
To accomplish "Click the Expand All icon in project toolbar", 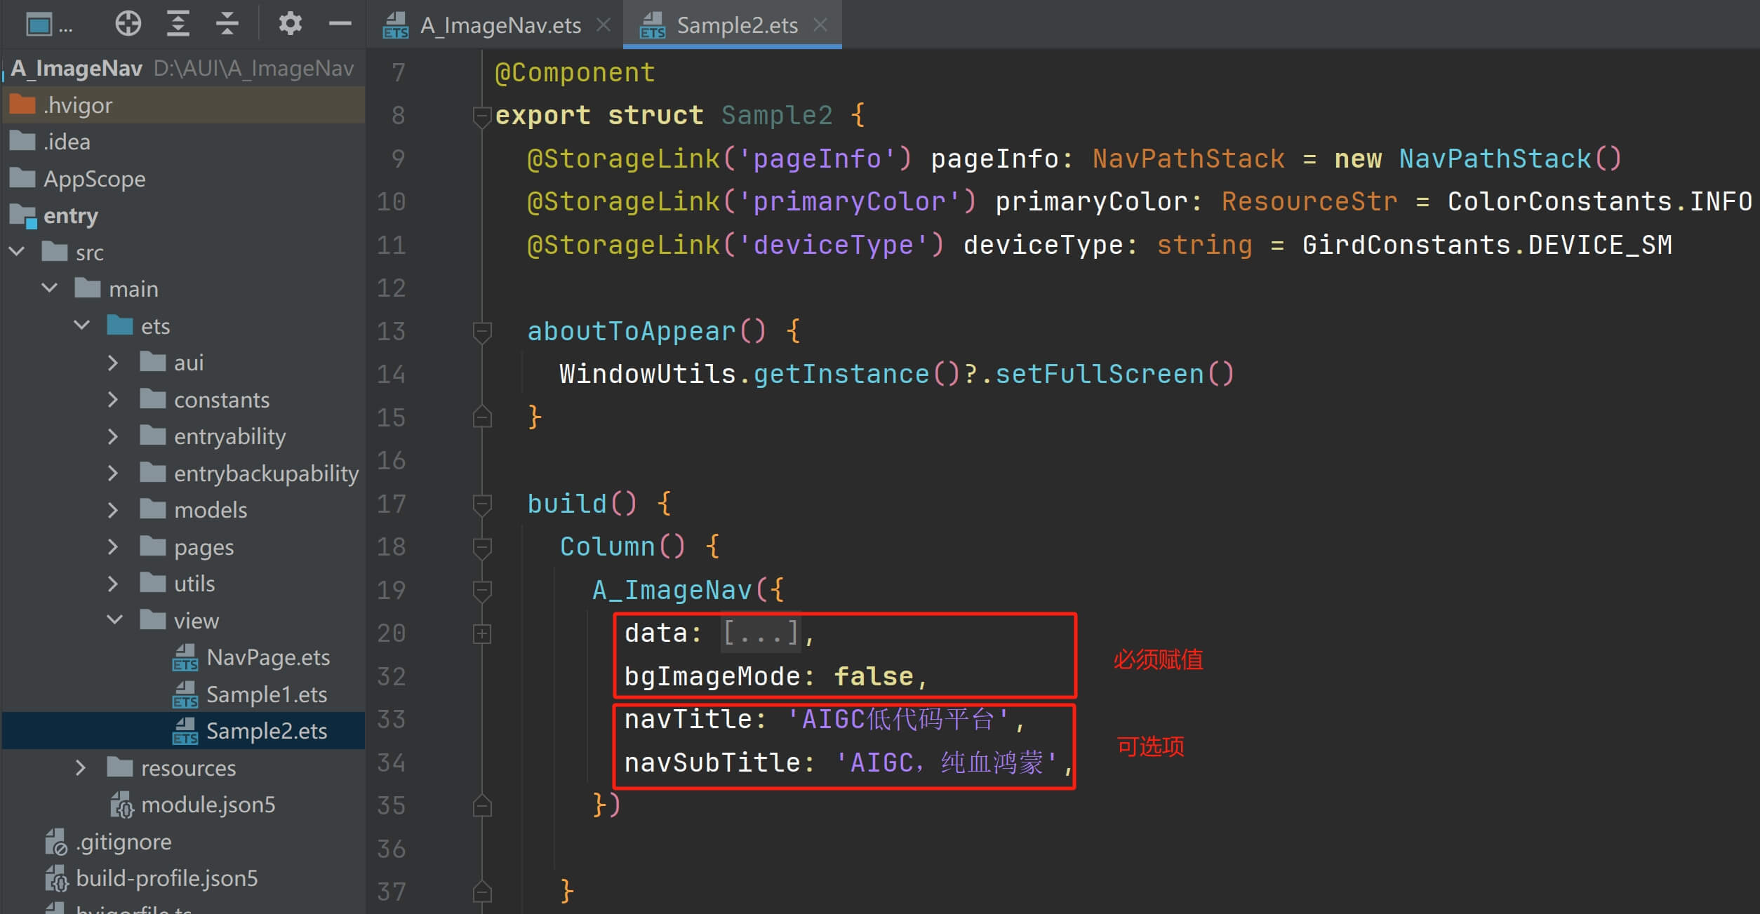I will (178, 24).
